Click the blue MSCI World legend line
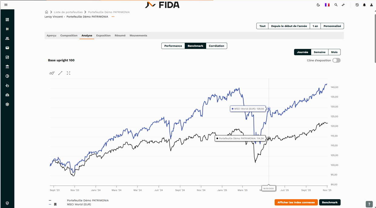The height and width of the screenshot is (208, 376). point(50,204)
